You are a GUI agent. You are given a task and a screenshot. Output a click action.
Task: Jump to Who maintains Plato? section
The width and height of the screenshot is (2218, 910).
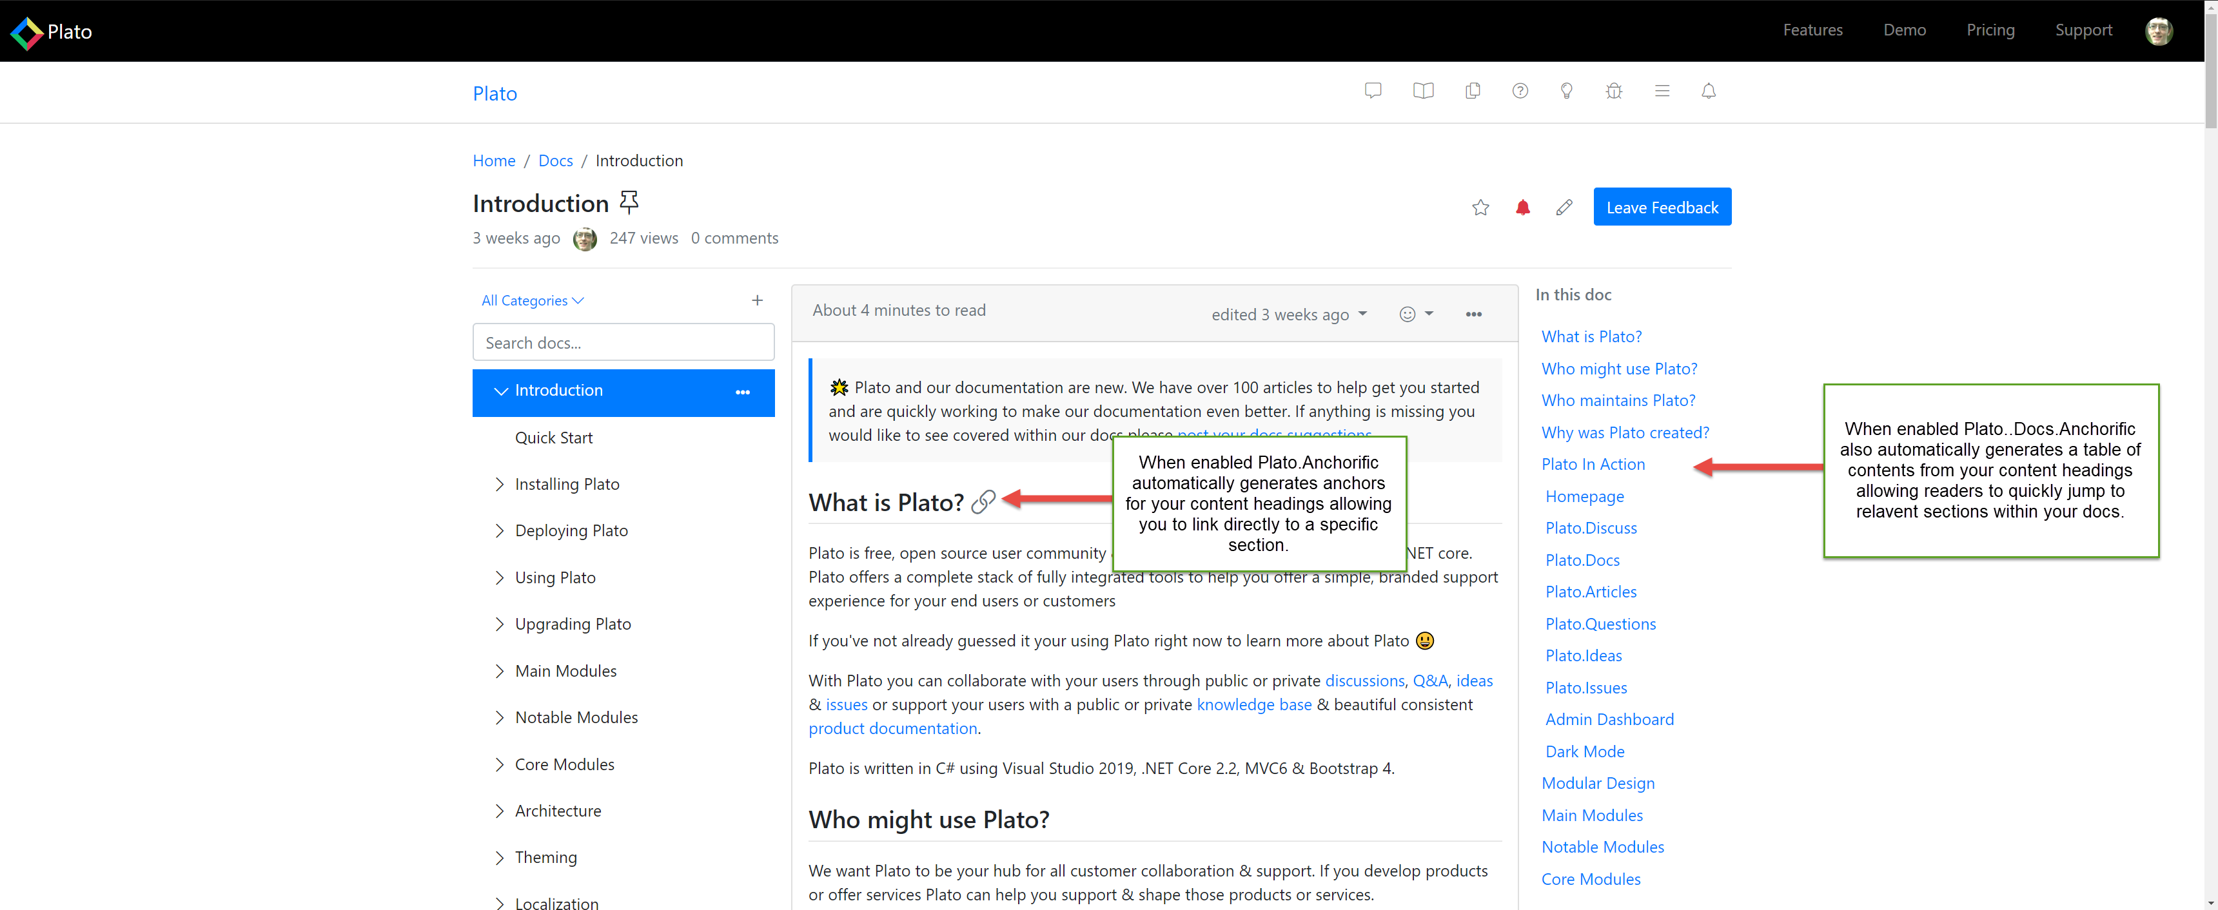1618,402
